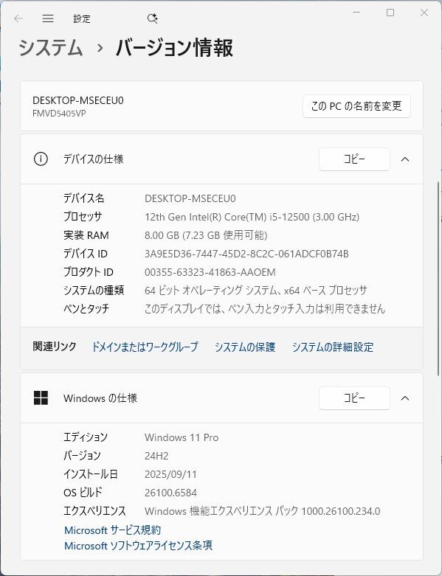442x576 pixels.
Task: Open the hamburger navigation menu
Action: pyautogui.click(x=48, y=18)
